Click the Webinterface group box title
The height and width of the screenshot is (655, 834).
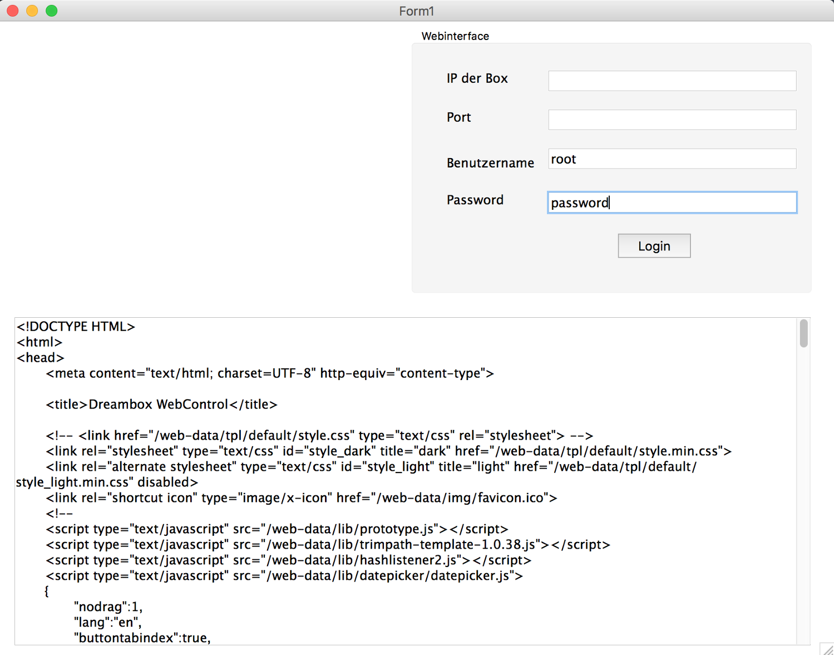455,36
